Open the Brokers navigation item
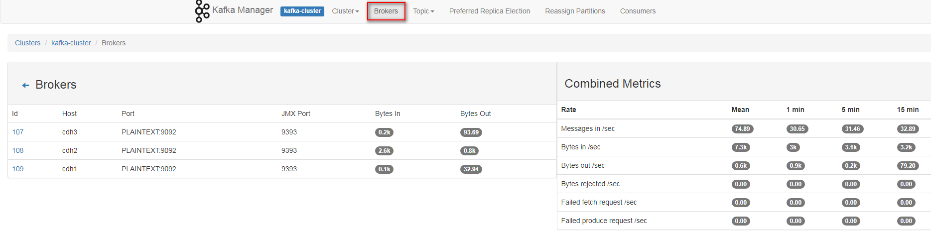Screen dimensions: 931x232 [x=386, y=11]
